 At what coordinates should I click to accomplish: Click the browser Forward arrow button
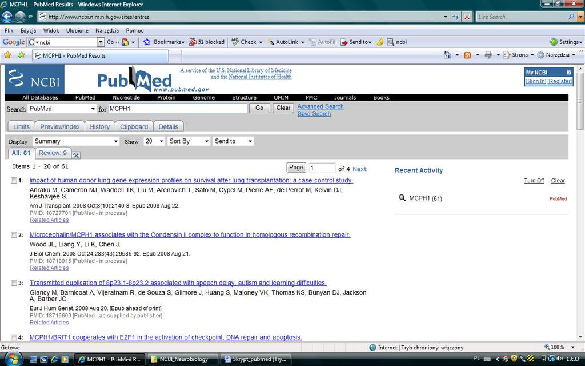point(20,17)
